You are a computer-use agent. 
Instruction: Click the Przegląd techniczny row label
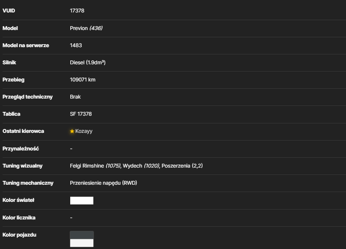click(x=27, y=97)
